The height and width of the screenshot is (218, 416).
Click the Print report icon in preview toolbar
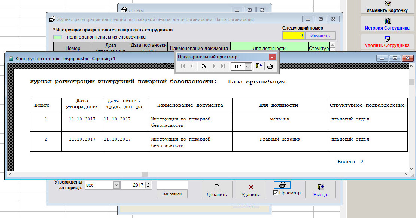coord(270,66)
